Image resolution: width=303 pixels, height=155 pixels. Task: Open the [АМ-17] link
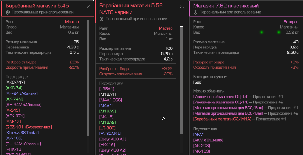click(x=13, y=121)
